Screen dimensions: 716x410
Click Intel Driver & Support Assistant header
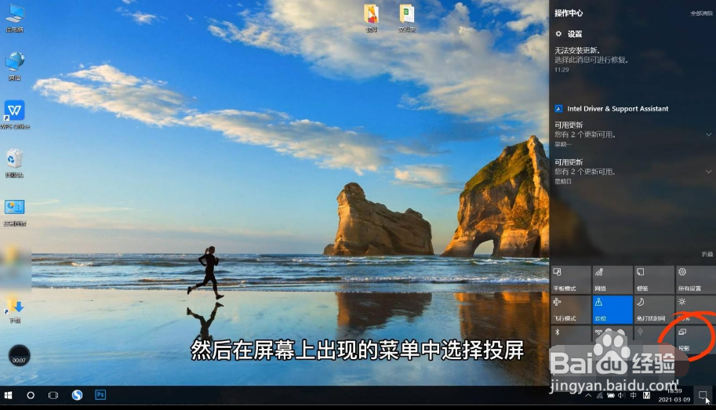[x=612, y=109]
